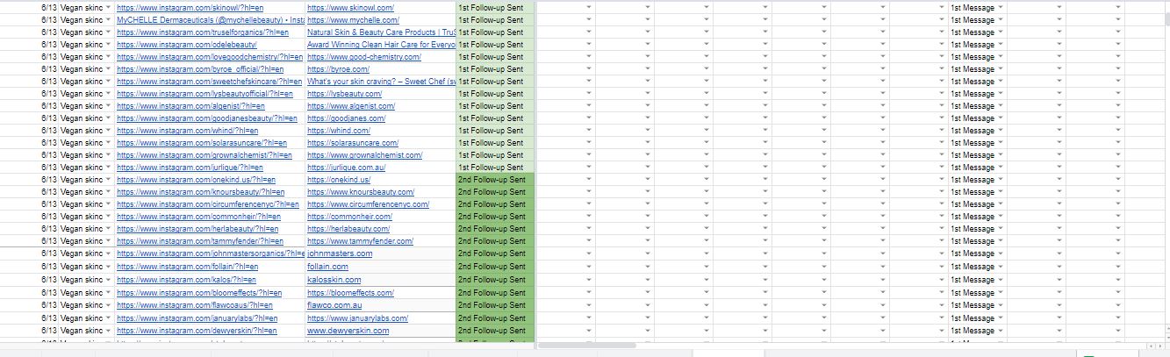Viewport: 1170px width, 357px height.
Task: Open the https://www.tammyfender.com/ link
Action: 360,240
